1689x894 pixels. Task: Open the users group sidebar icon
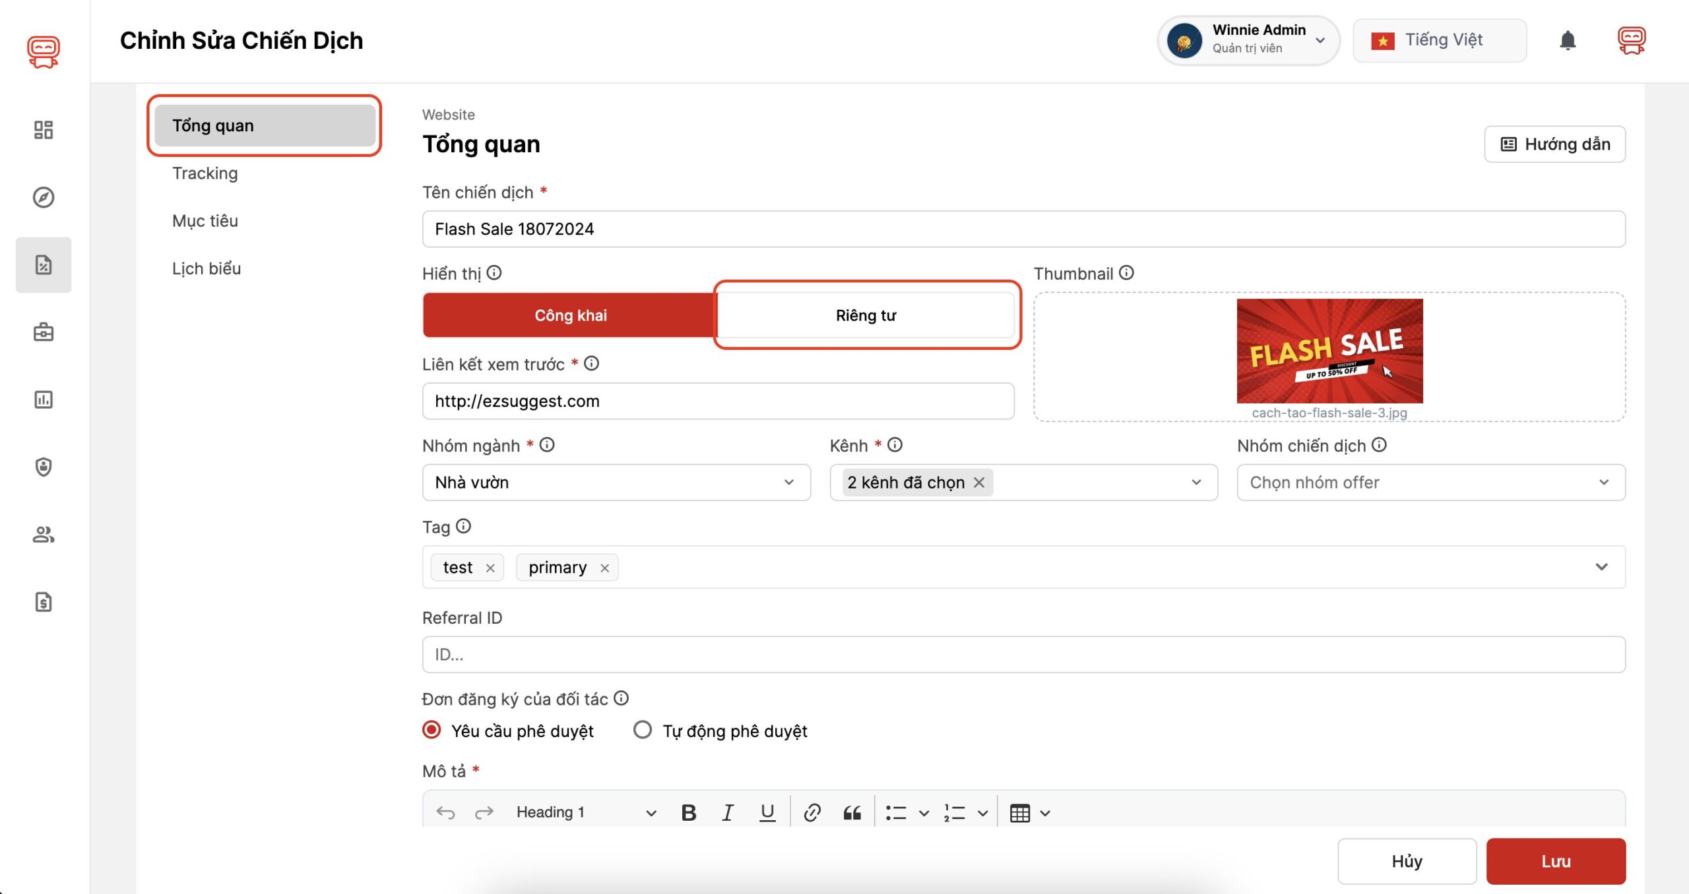pyautogui.click(x=44, y=534)
